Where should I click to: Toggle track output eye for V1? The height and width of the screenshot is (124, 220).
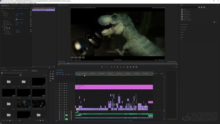[66, 109]
